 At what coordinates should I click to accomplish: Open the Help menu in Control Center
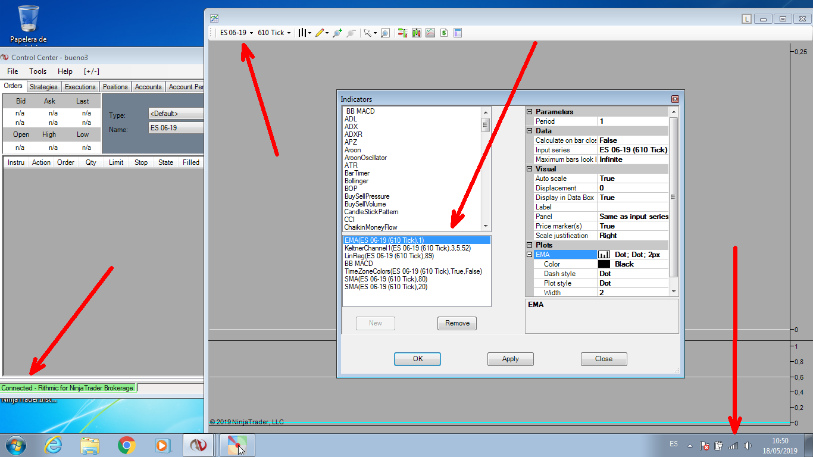65,71
